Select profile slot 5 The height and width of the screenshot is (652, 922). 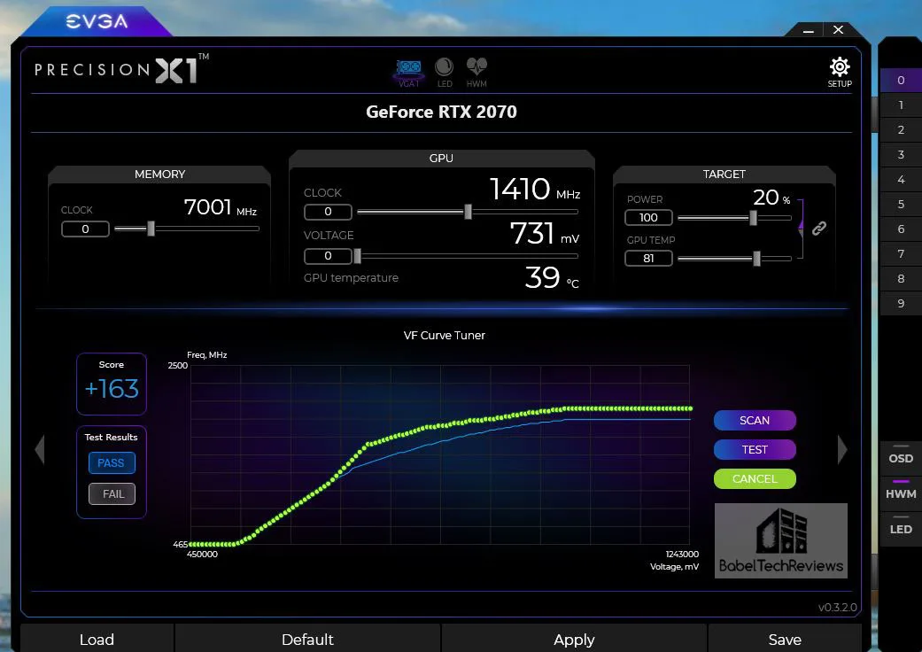pos(900,204)
